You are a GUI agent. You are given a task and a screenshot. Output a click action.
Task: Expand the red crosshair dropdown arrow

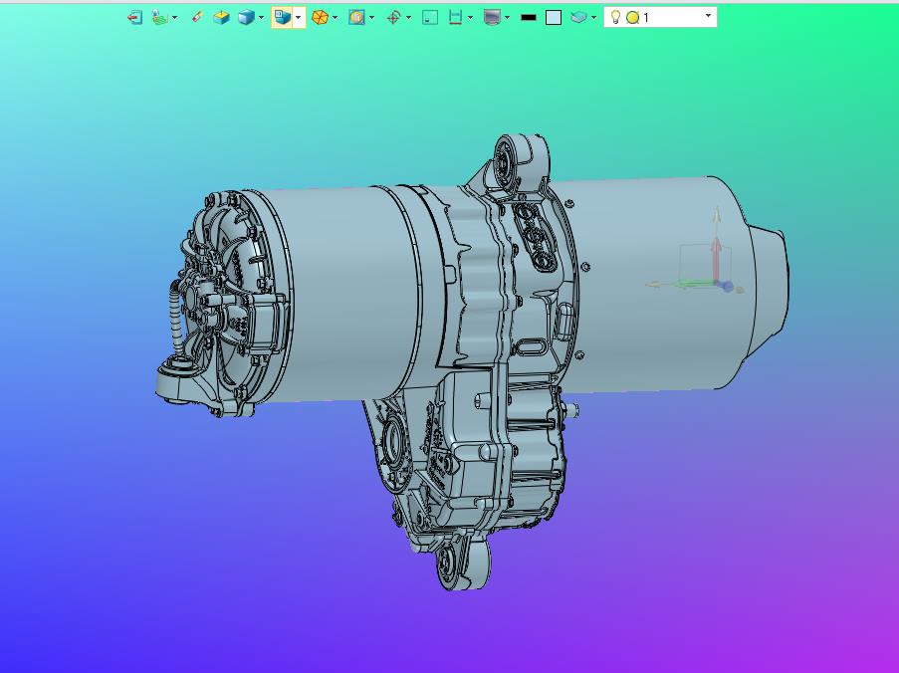408,18
